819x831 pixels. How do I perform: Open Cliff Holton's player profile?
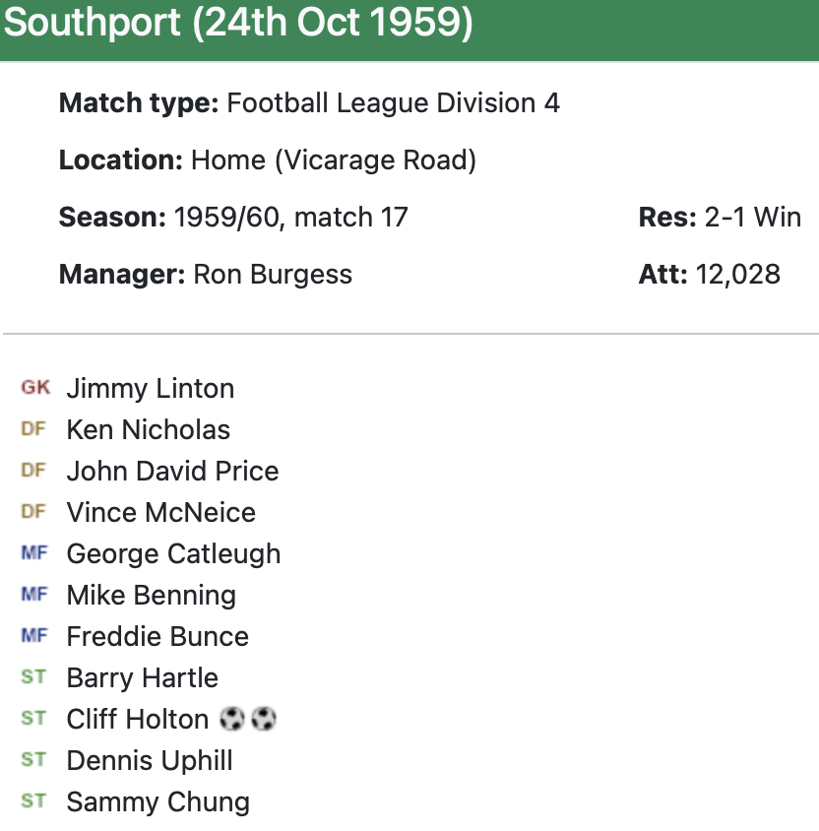(x=137, y=719)
